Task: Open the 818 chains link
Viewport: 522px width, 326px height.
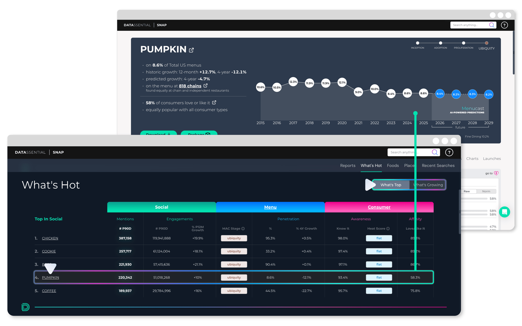Action: tap(190, 86)
